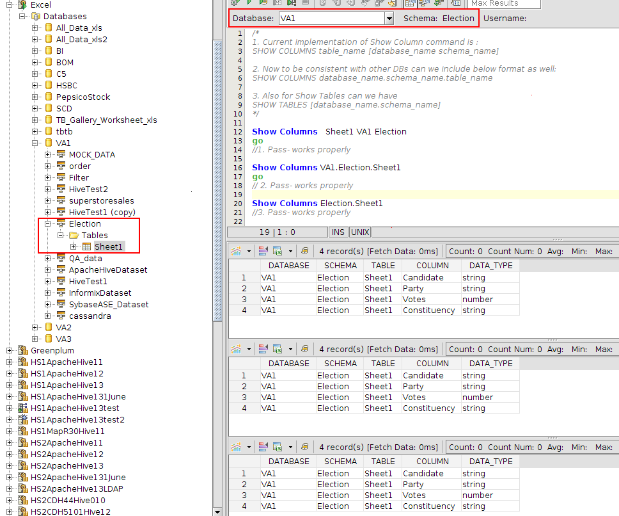Open chart icon in second result panel

click(236, 349)
